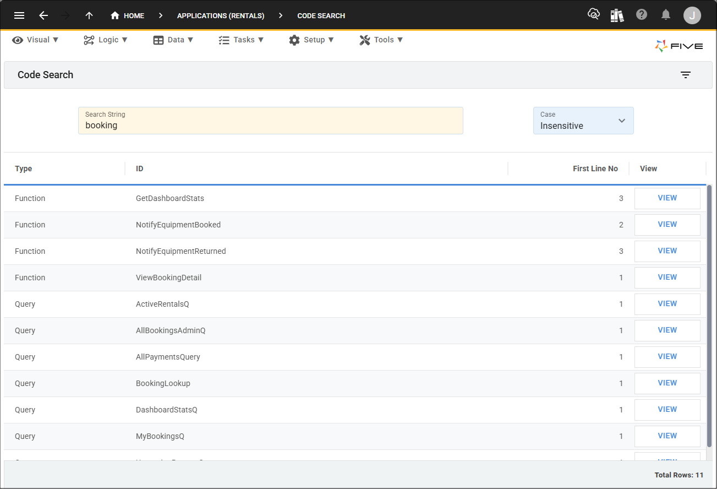
Task: Open the cloud deploy status icon
Action: [x=594, y=15]
